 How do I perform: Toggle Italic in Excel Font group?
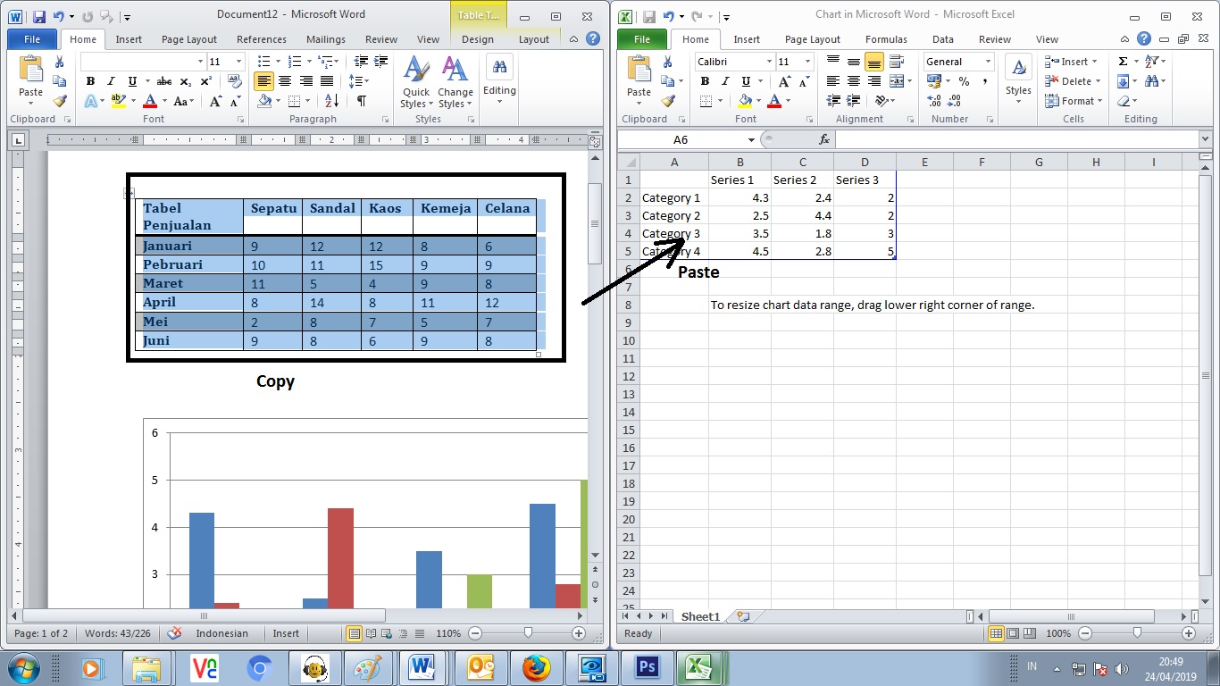coord(724,81)
